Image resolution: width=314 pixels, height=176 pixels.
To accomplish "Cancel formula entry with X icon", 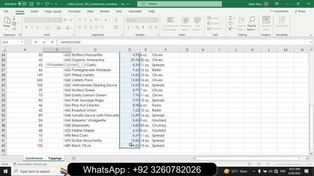I will click(36, 42).
